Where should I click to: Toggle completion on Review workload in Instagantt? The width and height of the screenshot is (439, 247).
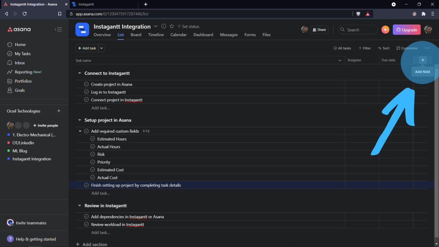[x=86, y=224]
